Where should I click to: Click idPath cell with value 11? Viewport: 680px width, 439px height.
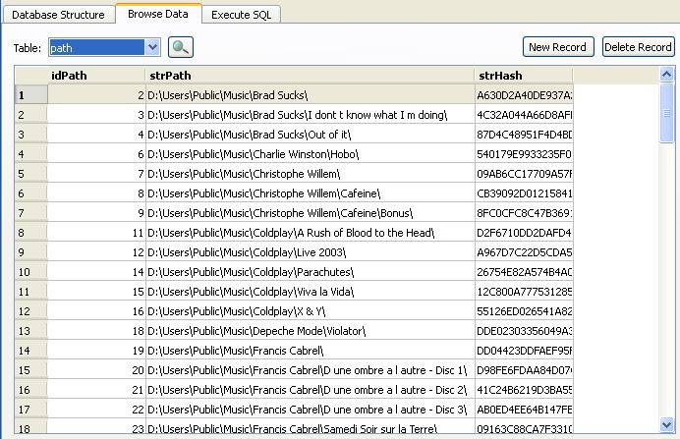point(96,233)
